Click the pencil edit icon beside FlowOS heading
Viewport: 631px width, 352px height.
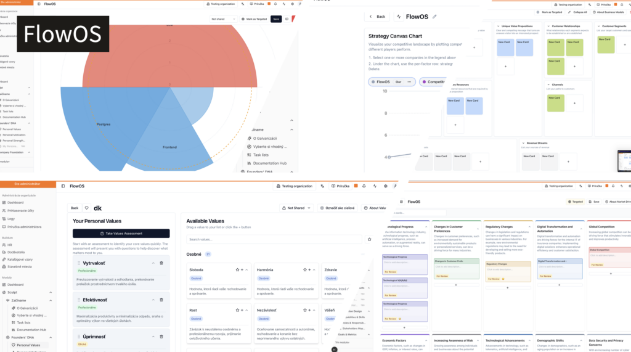434,17
